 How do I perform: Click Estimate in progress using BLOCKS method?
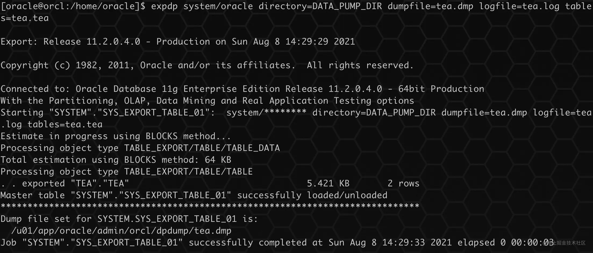[116, 136]
